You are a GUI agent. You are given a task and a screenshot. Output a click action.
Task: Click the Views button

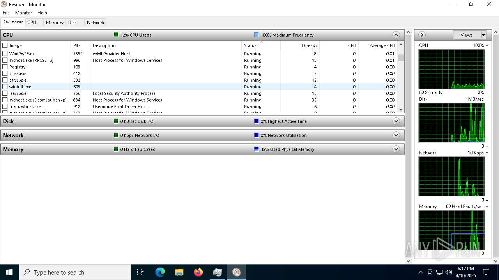pyautogui.click(x=467, y=35)
